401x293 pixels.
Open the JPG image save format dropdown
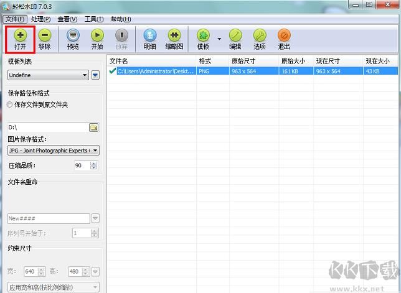pyautogui.click(x=54, y=151)
